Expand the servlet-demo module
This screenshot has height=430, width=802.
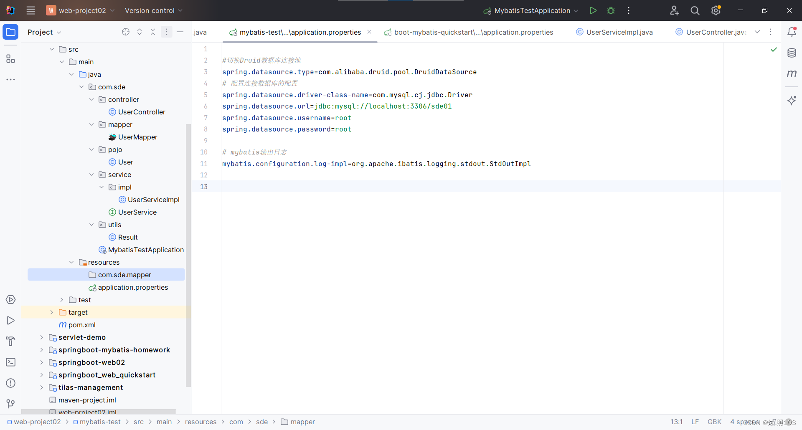(x=41, y=337)
